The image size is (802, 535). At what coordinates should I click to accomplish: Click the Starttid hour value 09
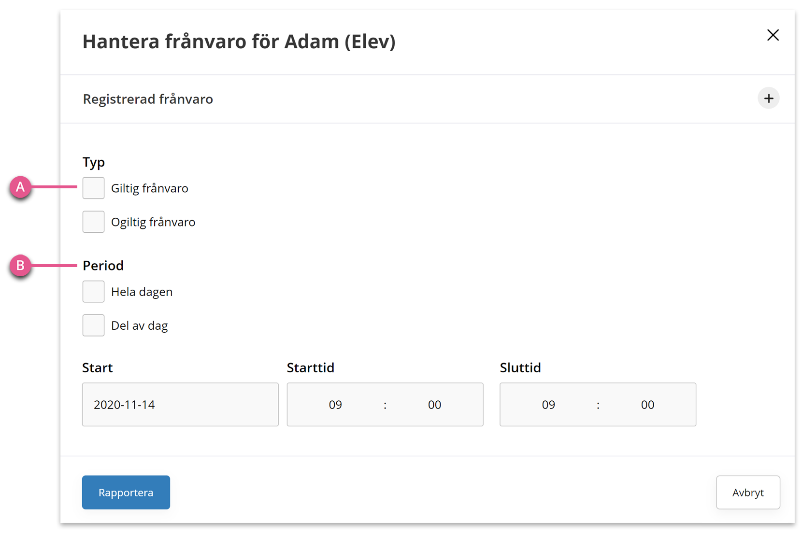click(x=335, y=405)
